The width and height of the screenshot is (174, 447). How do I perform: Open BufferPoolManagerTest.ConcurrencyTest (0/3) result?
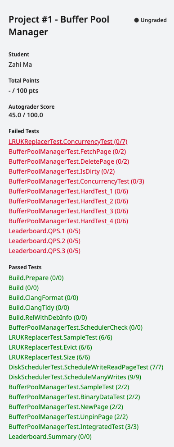coord(76,181)
